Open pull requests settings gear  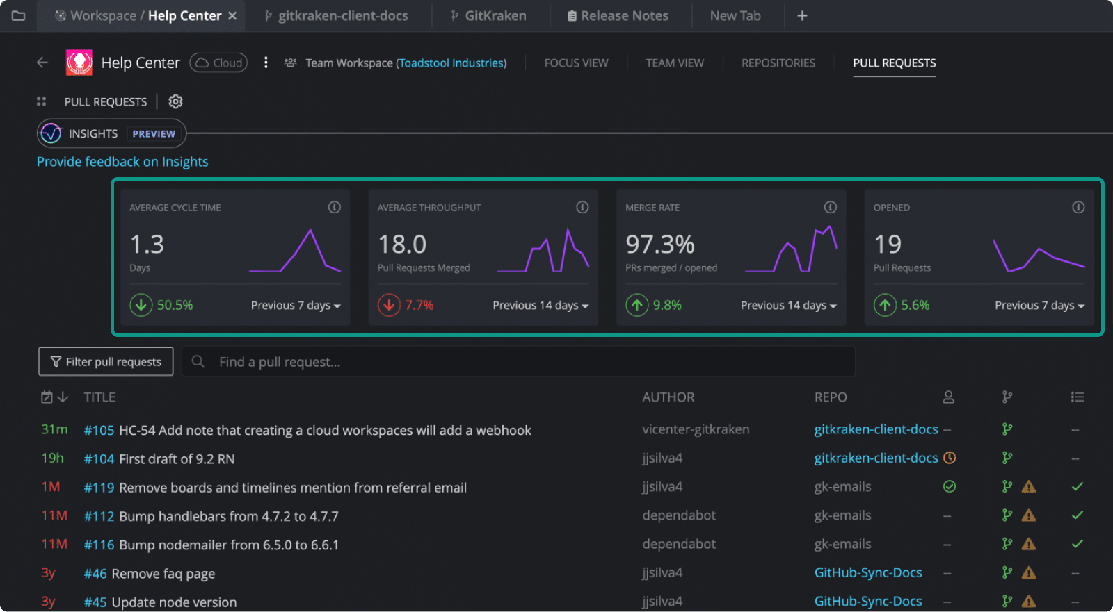pos(176,101)
